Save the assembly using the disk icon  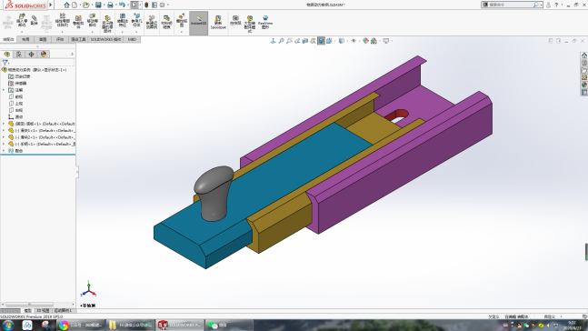(x=98, y=5)
